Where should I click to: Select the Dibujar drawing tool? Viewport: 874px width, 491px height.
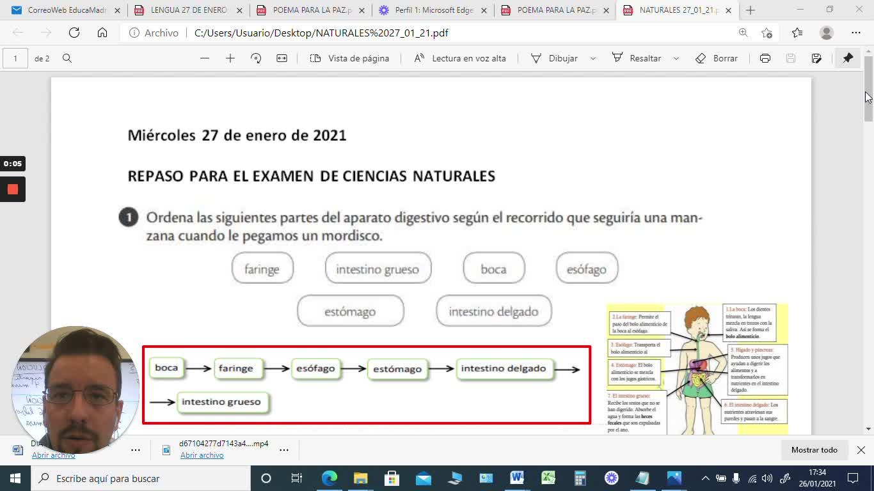point(554,58)
